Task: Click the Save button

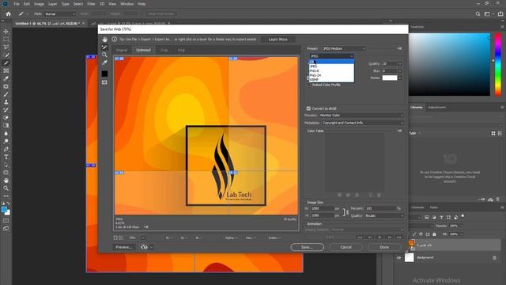Action: pos(307,247)
